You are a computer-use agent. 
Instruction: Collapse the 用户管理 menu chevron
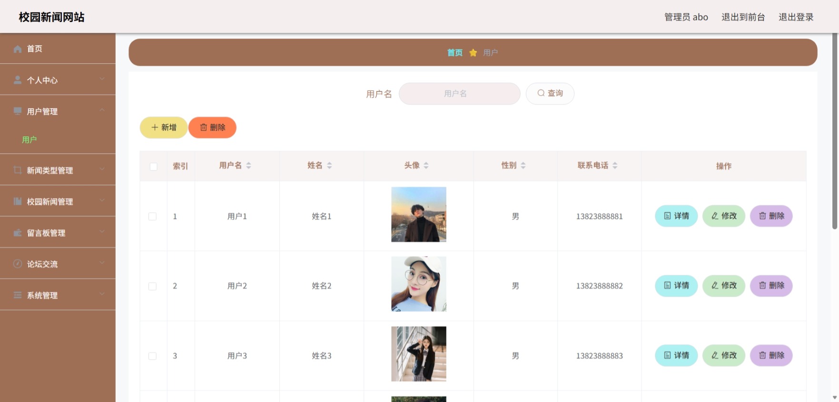(x=102, y=110)
